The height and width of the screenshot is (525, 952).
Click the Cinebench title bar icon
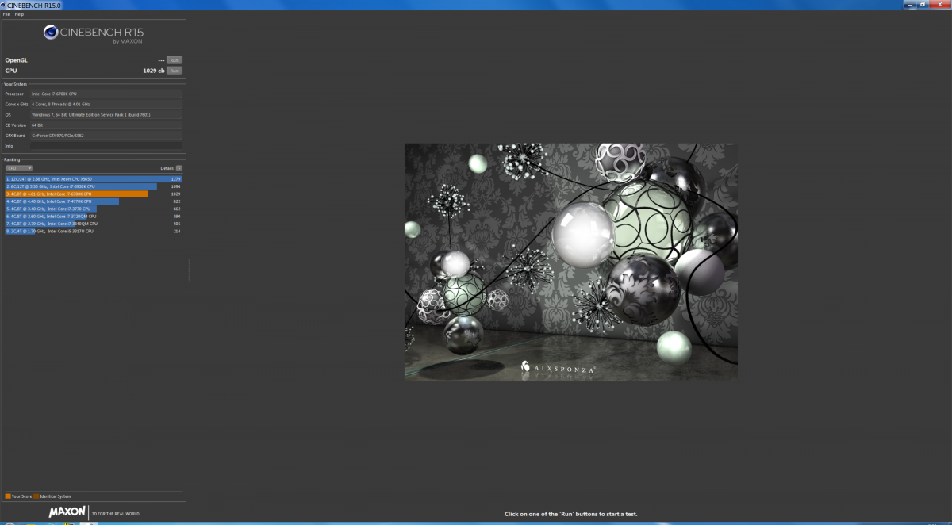(4, 5)
